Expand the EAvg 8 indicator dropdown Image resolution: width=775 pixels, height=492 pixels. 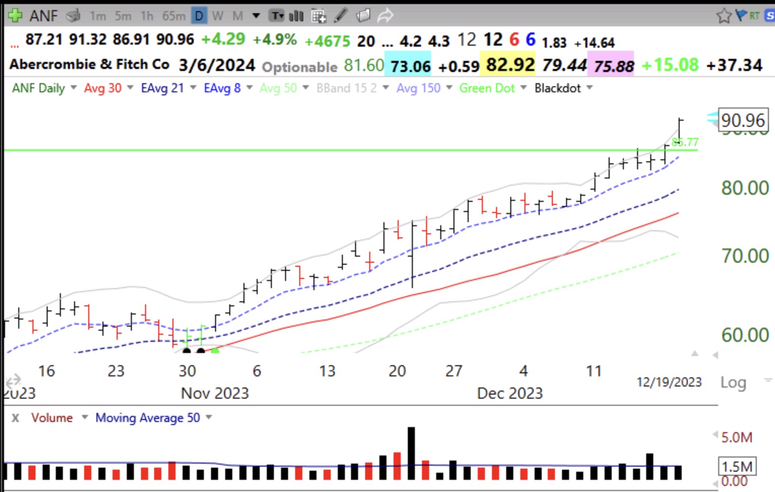click(249, 88)
